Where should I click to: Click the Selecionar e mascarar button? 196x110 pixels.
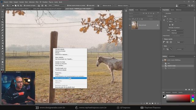123,5
